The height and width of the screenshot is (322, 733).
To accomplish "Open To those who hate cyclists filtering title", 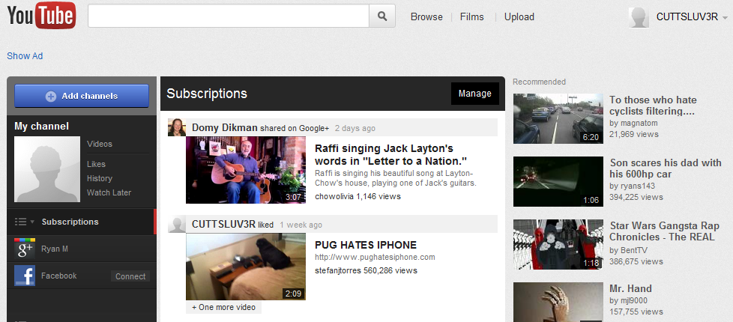I will [653, 106].
